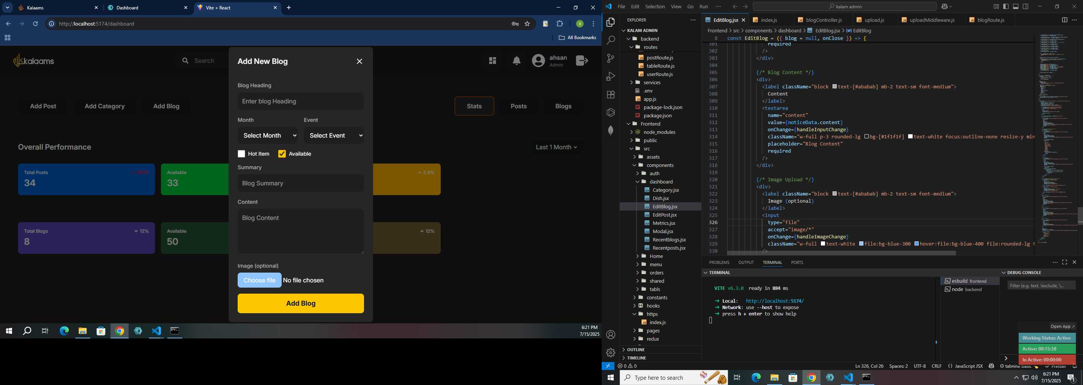
Task: Click the Blog Summary input field
Action: pyautogui.click(x=300, y=183)
